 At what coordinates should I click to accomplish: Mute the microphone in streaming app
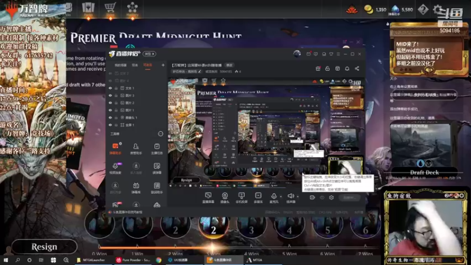(x=274, y=196)
